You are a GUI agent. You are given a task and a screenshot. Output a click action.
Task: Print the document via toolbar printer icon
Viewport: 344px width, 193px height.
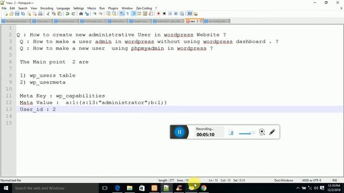click(40, 14)
